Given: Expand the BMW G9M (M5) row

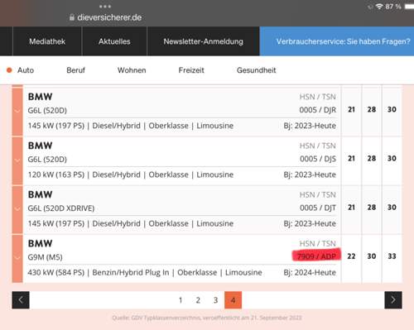Looking at the screenshot, I should [17, 258].
